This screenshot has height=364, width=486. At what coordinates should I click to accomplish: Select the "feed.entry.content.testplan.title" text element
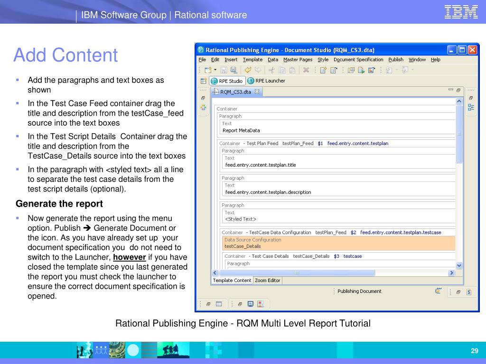[x=261, y=165]
